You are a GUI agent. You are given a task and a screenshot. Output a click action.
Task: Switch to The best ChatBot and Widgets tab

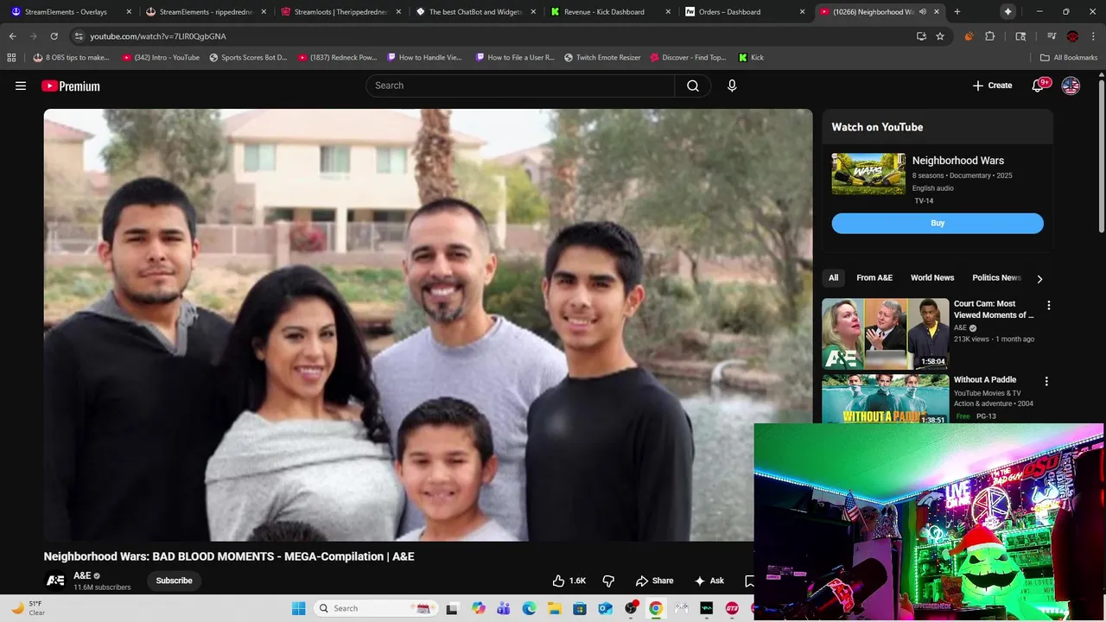tap(475, 12)
